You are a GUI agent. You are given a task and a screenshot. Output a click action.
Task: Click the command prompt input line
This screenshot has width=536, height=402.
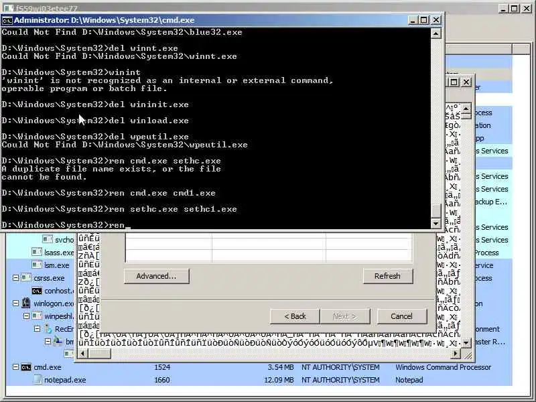[x=215, y=225]
